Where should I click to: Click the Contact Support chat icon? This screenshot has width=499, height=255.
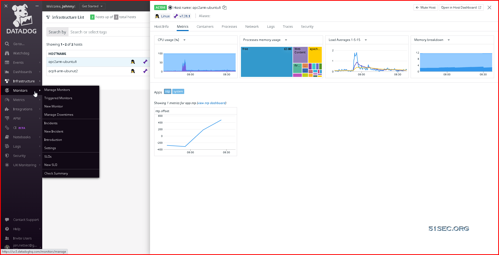click(x=7, y=220)
